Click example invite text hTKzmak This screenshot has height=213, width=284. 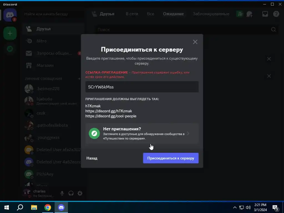point(93,106)
